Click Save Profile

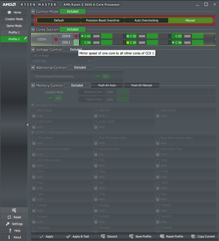coord(140,237)
